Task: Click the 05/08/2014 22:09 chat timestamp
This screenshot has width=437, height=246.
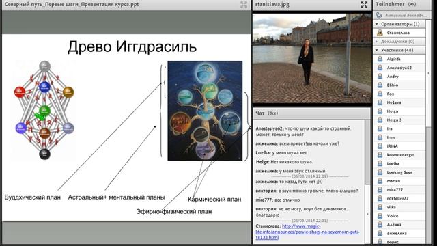Action: pos(309,176)
